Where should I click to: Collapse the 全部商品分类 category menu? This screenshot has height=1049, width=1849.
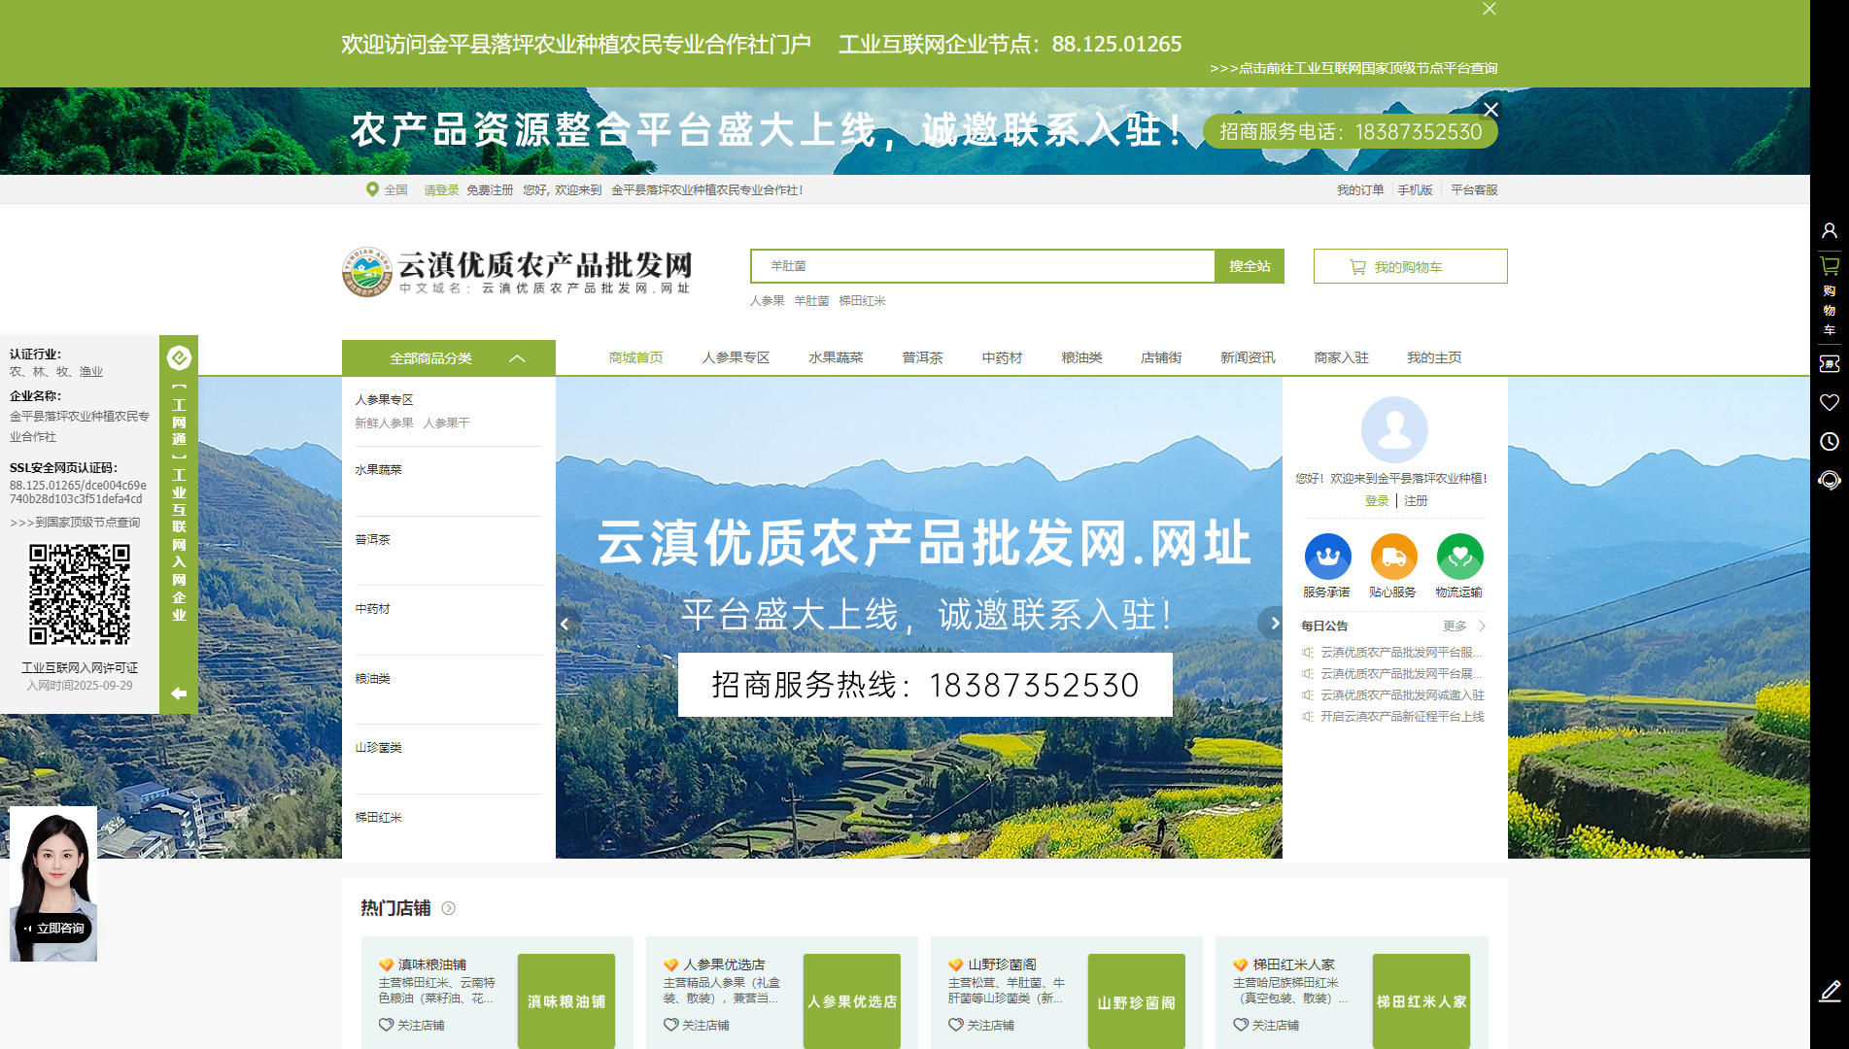(517, 358)
